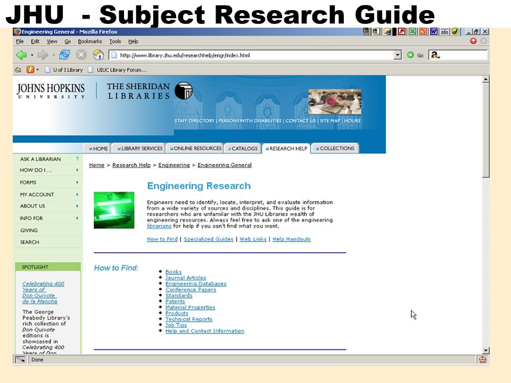Open the Forward button history dropdown arrow
This screenshot has height=383, width=511.
pyautogui.click(x=53, y=55)
